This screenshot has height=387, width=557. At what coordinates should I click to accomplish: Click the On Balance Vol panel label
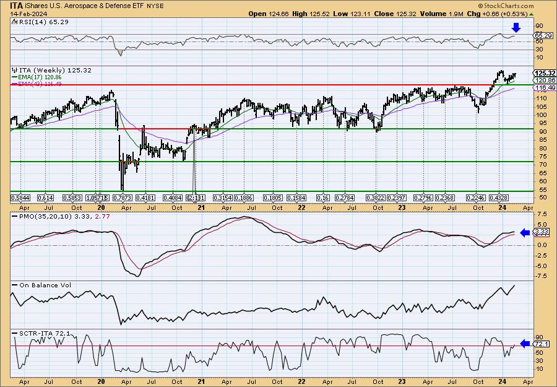[45, 285]
